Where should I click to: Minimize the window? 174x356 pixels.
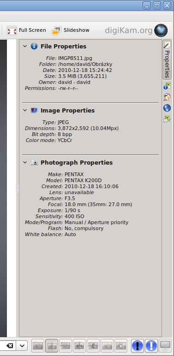click(x=147, y=6)
